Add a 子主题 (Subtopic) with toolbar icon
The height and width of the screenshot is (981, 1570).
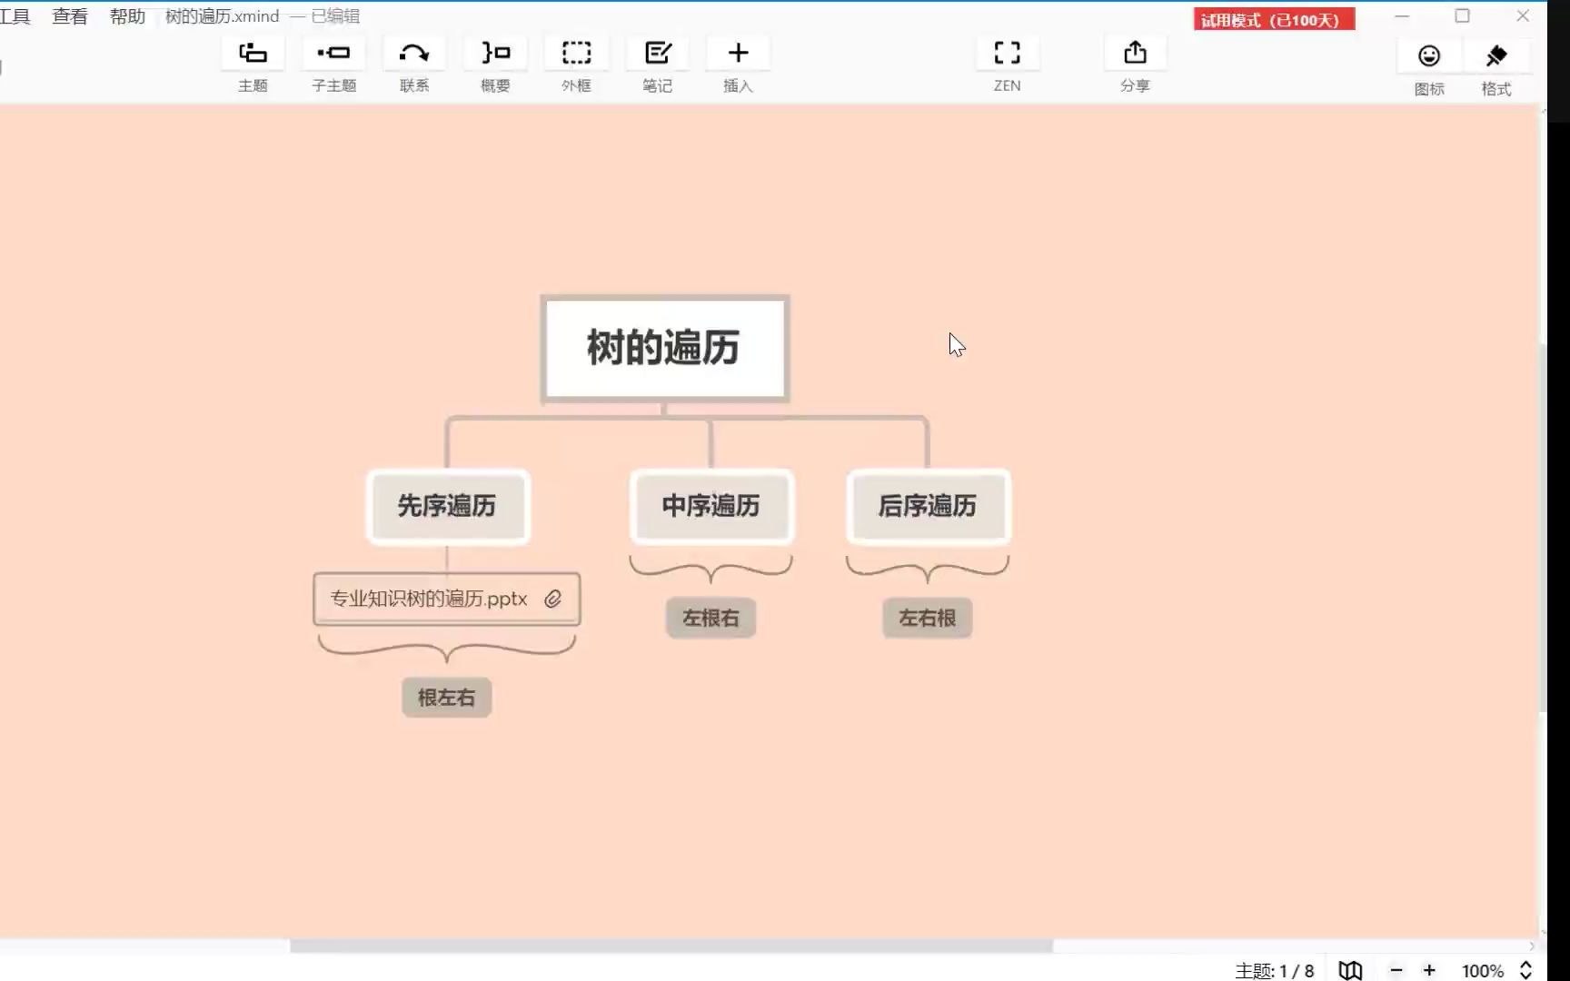point(333,64)
